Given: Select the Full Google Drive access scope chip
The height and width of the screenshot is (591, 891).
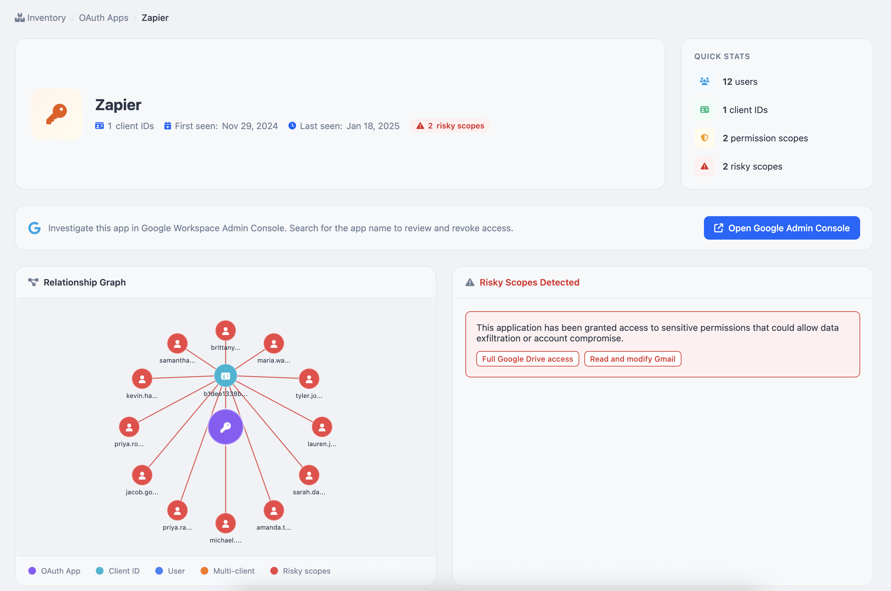Looking at the screenshot, I should (527, 359).
